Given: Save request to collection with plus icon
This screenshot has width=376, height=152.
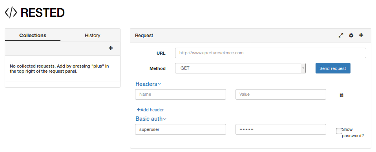Looking at the screenshot, I should click(361, 35).
